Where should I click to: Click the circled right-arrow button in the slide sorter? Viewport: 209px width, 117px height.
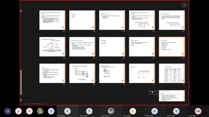[184, 5]
